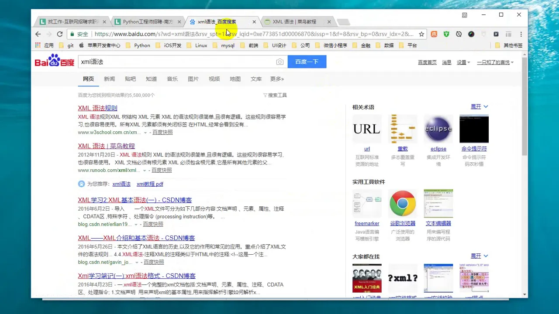Click the 百度首页 link
This screenshot has height=314, width=559.
pyautogui.click(x=427, y=62)
